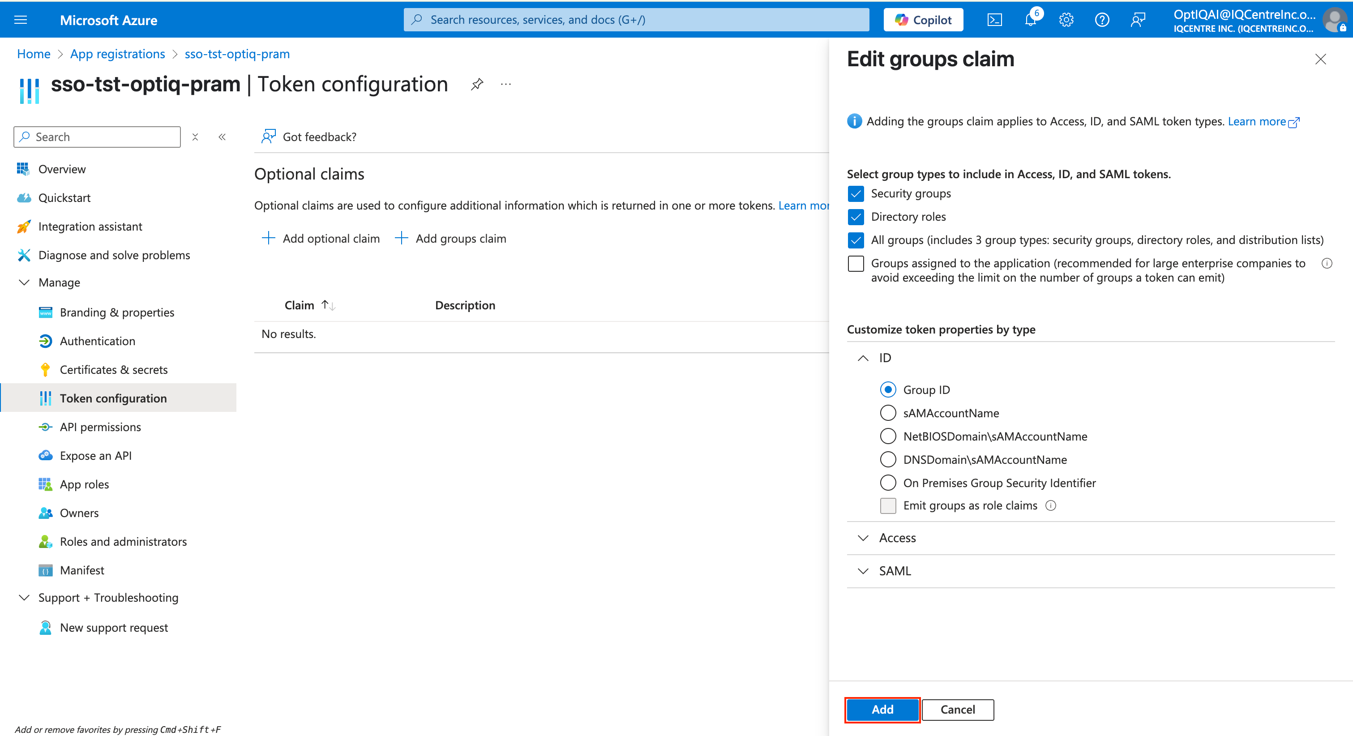
Task: Collapse the Support + Troubleshooting section
Action: click(x=24, y=598)
